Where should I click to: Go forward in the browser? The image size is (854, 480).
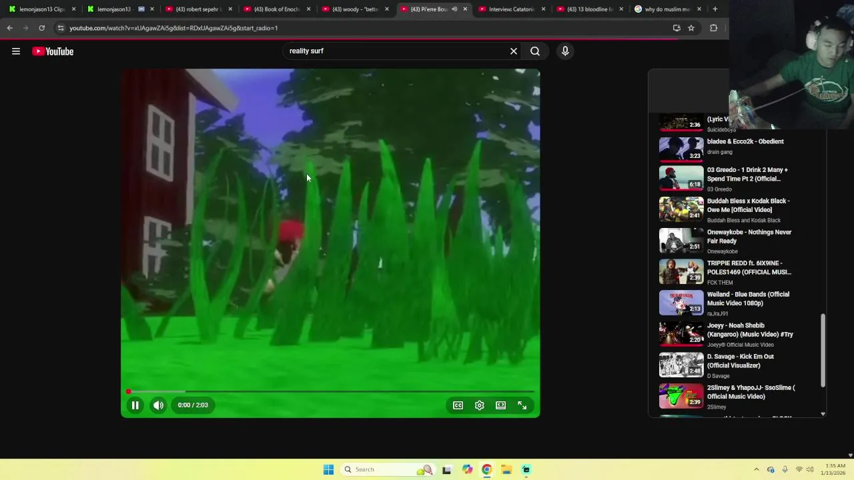tap(25, 28)
